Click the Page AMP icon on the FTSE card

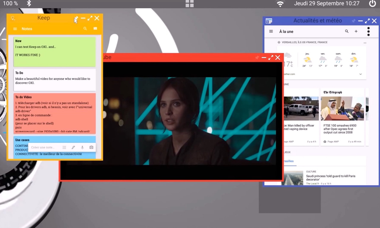(x=325, y=142)
